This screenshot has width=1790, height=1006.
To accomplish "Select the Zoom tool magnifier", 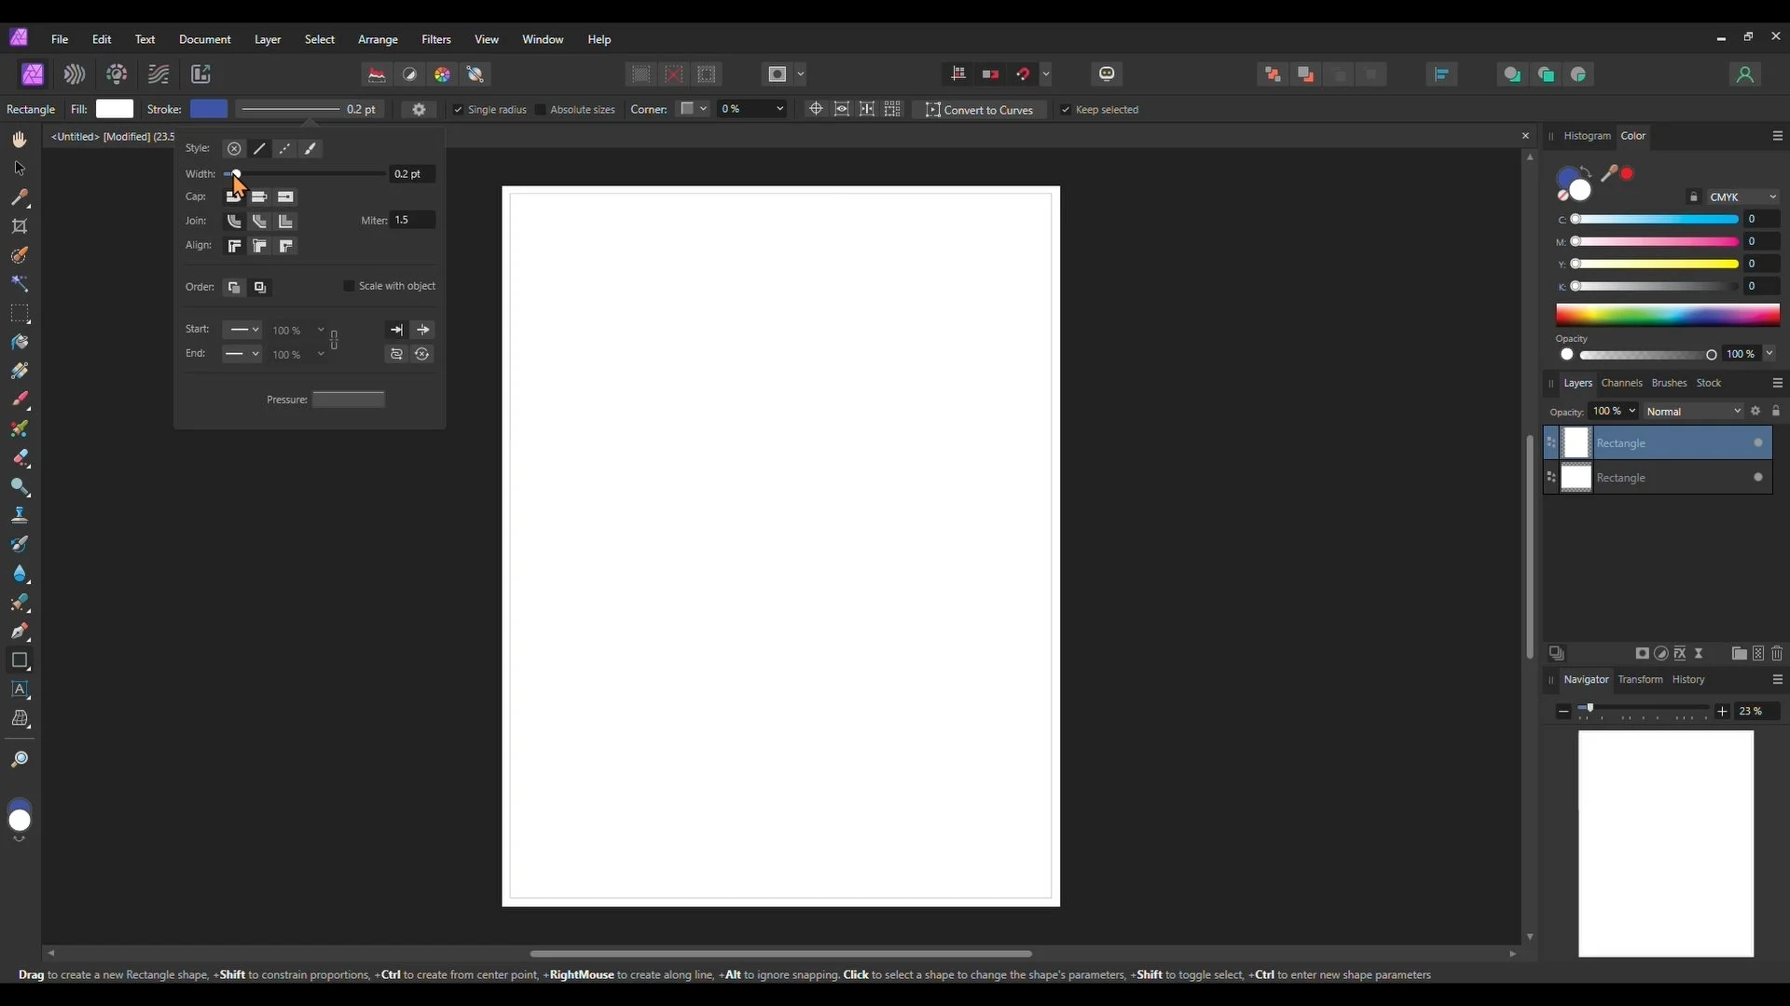I will click(20, 760).
